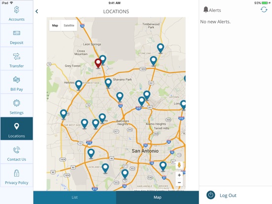Screen dimensions: 272x204
Task: Switch to the List tab
Action: 74,198
